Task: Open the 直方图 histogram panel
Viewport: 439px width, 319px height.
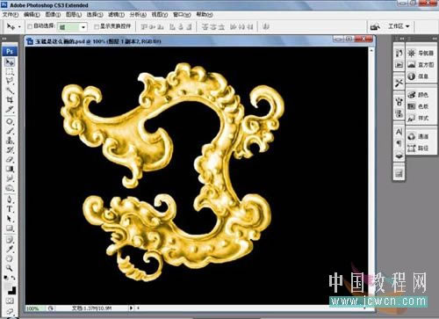Action: [421, 65]
